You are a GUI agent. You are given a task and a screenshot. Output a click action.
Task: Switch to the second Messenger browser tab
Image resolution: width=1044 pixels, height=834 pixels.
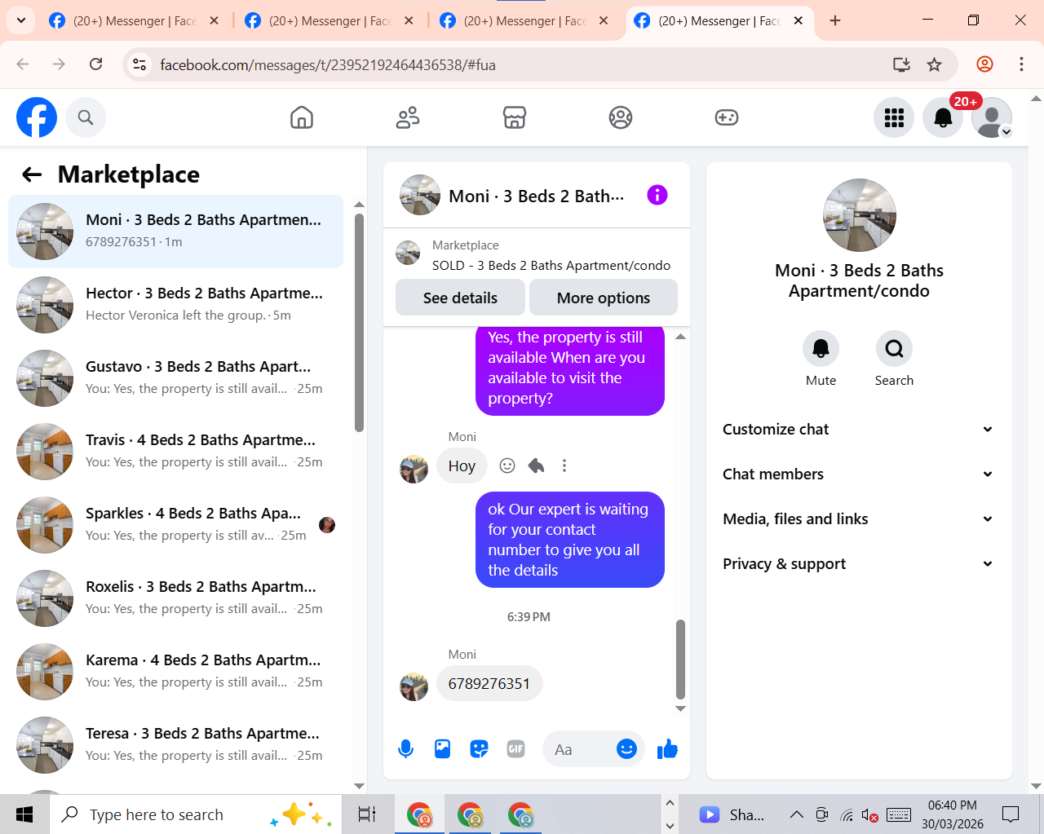[x=329, y=20]
